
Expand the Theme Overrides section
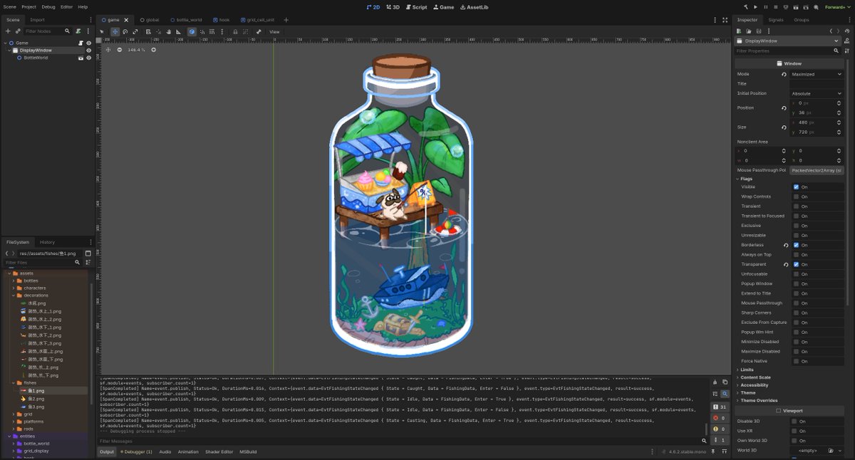757,400
